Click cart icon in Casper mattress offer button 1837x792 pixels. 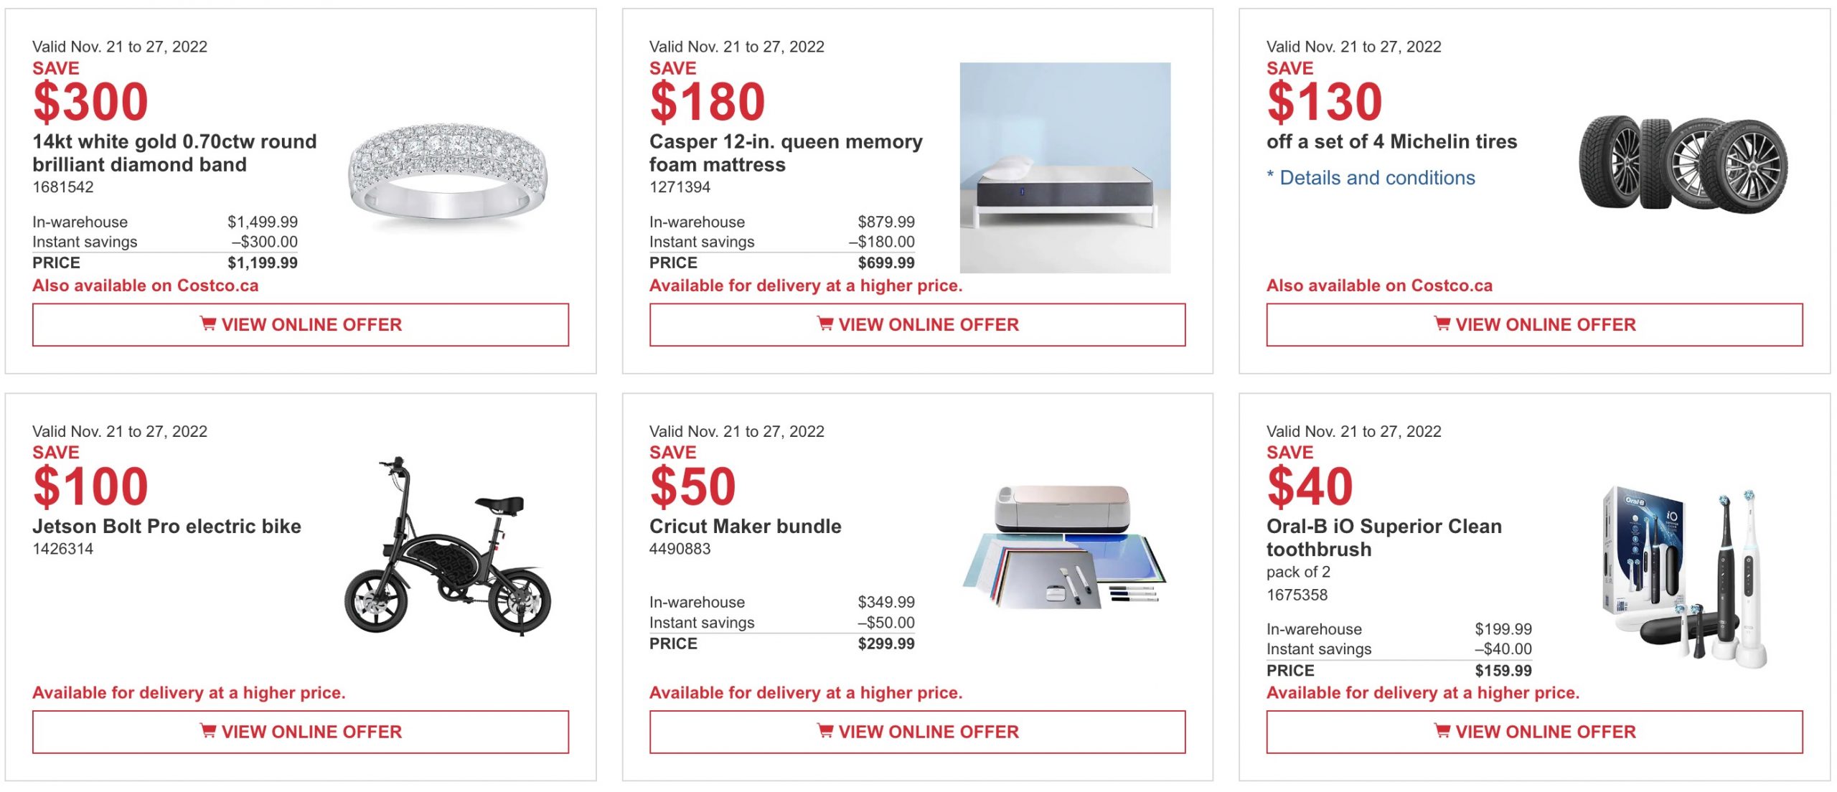coord(824,324)
